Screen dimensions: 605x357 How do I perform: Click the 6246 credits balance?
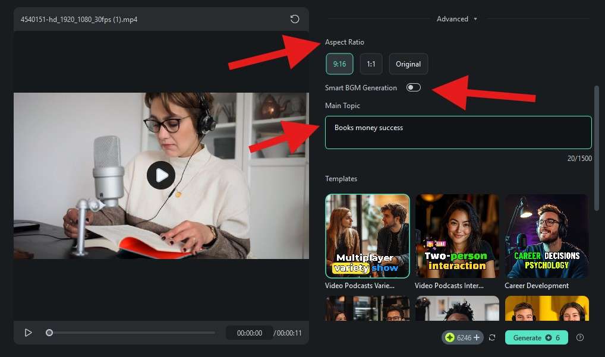(x=464, y=338)
